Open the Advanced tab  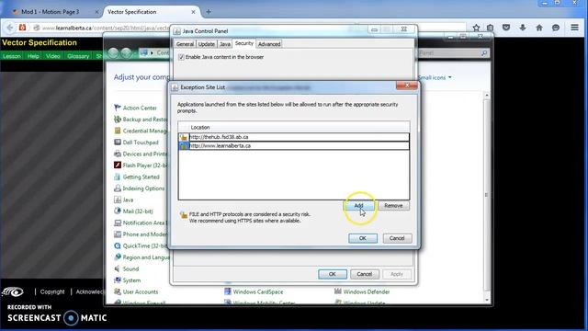pos(269,44)
